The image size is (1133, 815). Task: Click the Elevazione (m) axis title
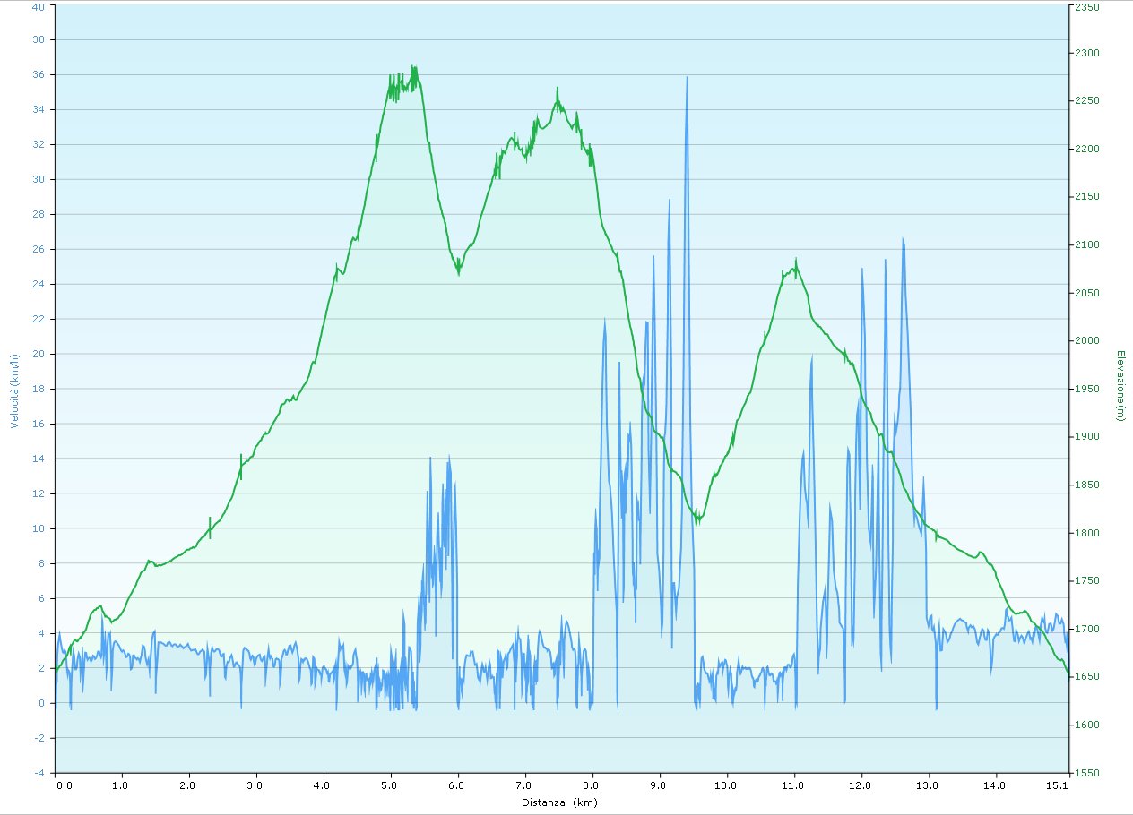(x=1120, y=385)
